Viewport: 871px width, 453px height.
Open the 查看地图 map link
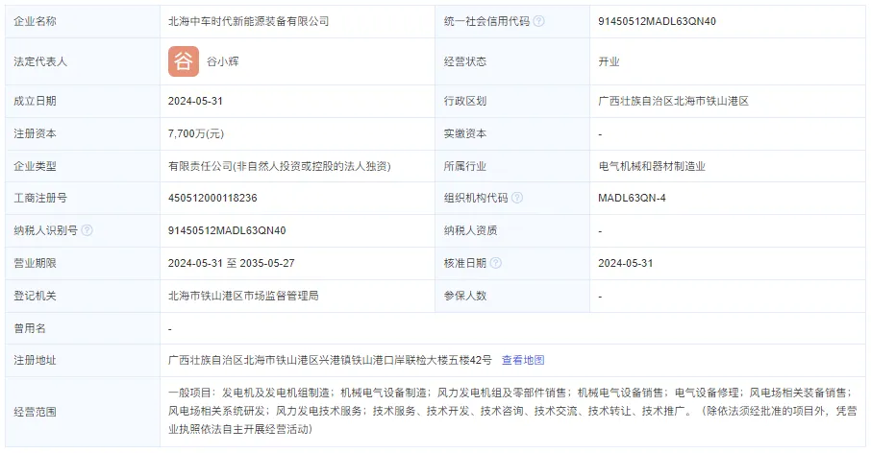(523, 361)
